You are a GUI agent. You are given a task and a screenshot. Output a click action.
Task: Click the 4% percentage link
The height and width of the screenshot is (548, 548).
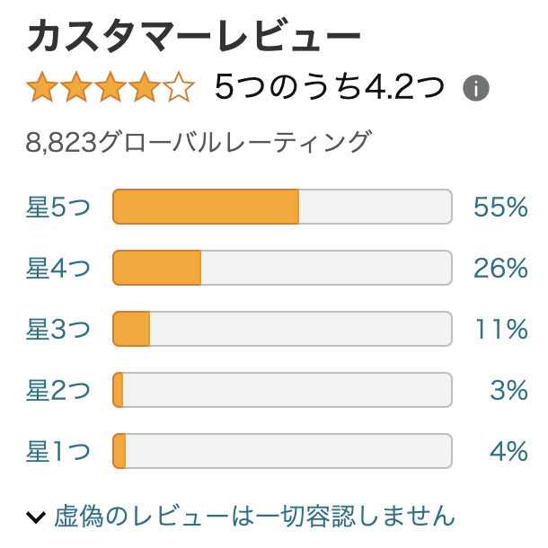coord(508,451)
